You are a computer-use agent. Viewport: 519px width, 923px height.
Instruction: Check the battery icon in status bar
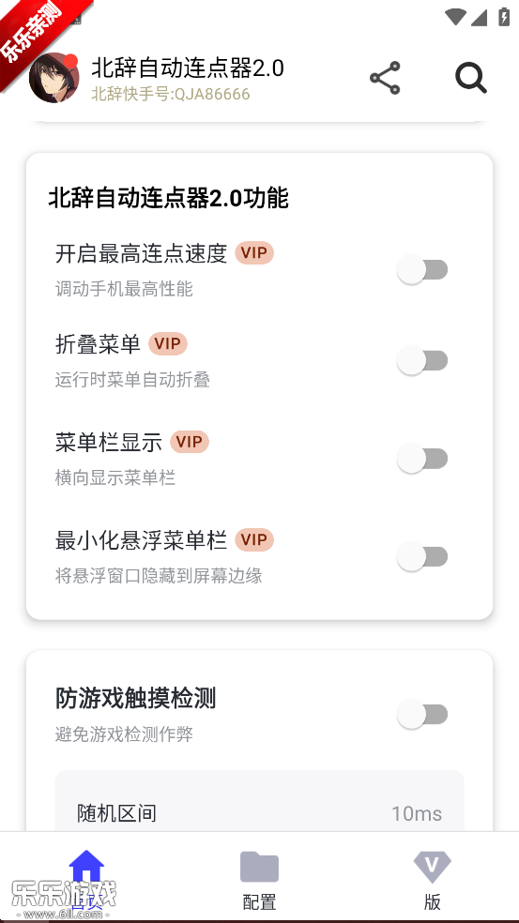504,16
